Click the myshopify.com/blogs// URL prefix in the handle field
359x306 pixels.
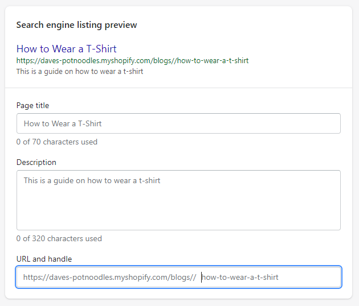109,277
